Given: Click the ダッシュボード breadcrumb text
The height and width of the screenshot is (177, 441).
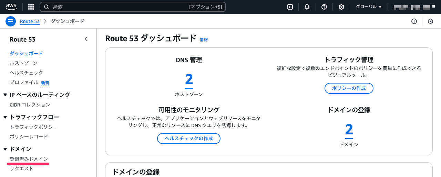Looking at the screenshot, I should point(68,21).
